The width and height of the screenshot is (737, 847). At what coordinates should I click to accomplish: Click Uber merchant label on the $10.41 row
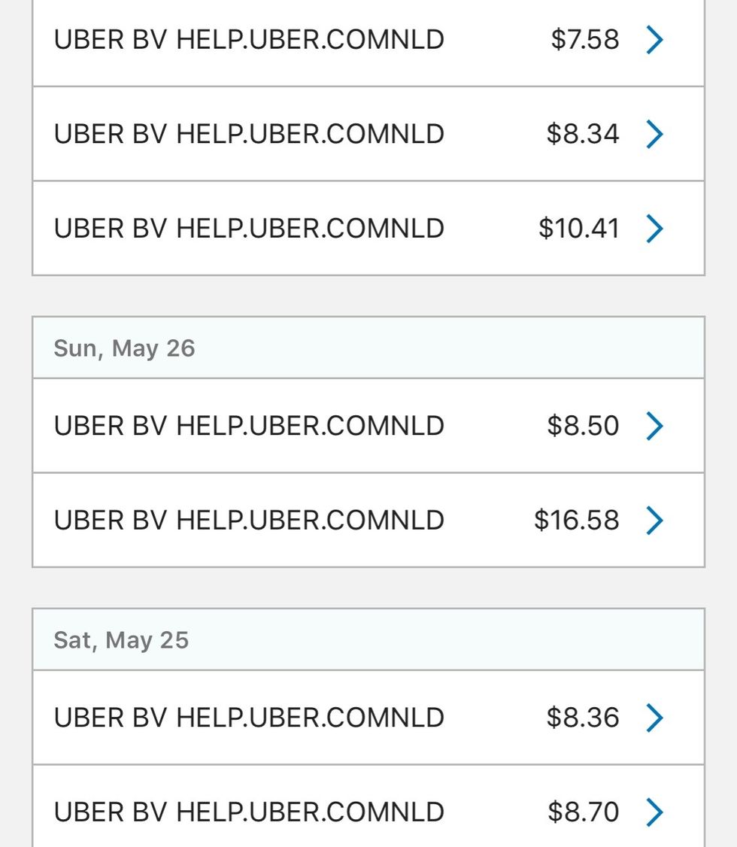[249, 228]
